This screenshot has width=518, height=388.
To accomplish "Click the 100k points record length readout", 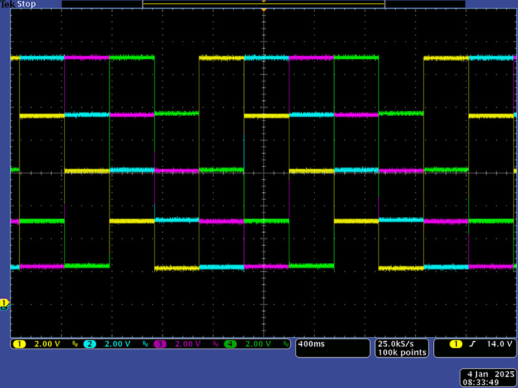I will pyautogui.click(x=402, y=352).
